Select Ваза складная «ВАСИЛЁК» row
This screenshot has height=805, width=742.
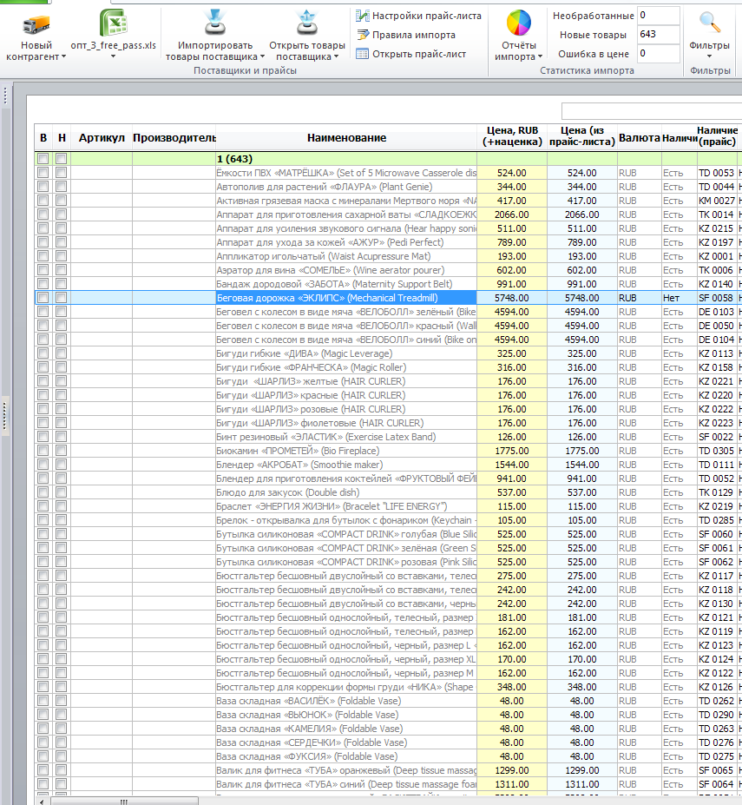coord(388,701)
